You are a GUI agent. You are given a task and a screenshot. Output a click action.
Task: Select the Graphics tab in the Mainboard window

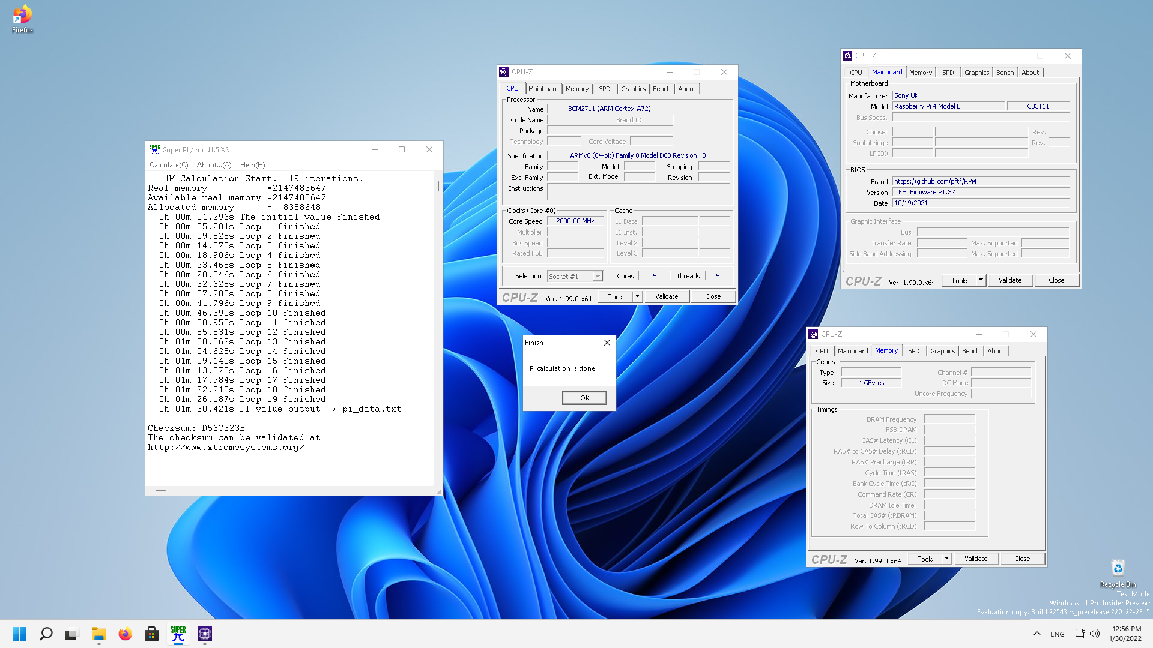pos(976,73)
